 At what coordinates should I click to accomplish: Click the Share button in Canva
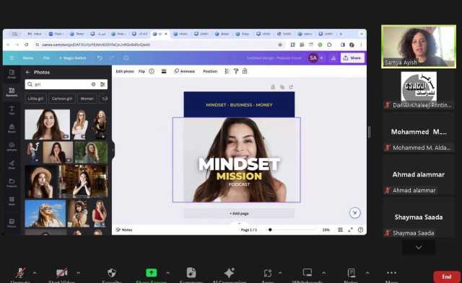(x=352, y=58)
